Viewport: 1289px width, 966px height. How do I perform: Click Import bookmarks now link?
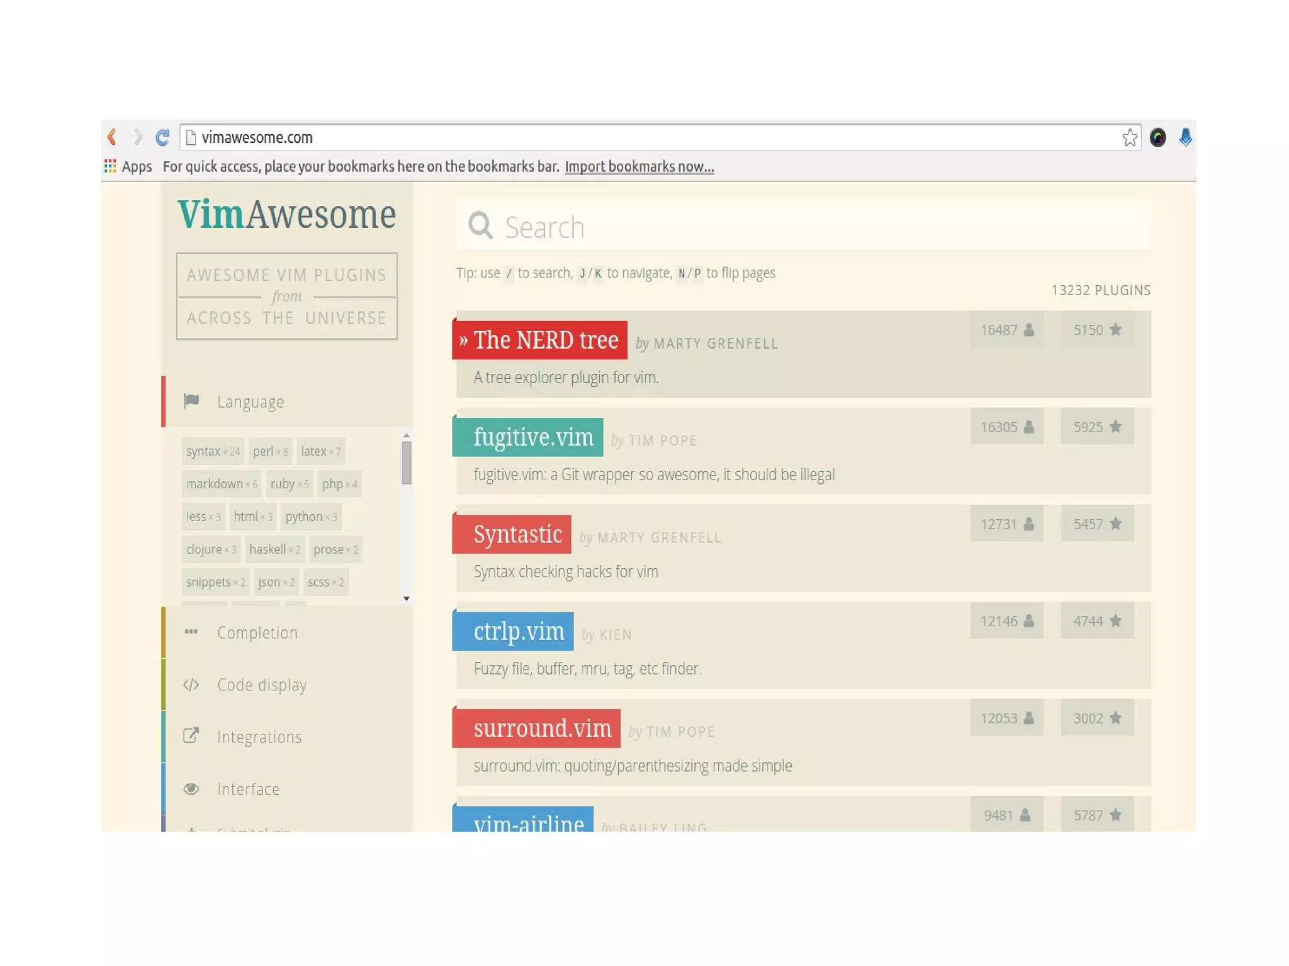point(639,167)
